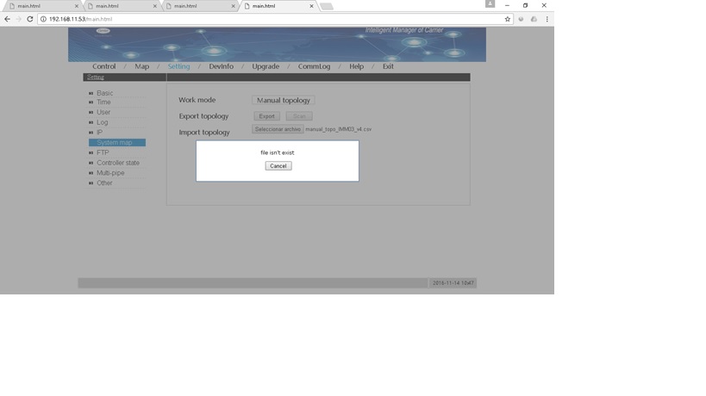Image resolution: width=706 pixels, height=396 pixels.
Task: Open the CommLog menu
Action: (313, 66)
